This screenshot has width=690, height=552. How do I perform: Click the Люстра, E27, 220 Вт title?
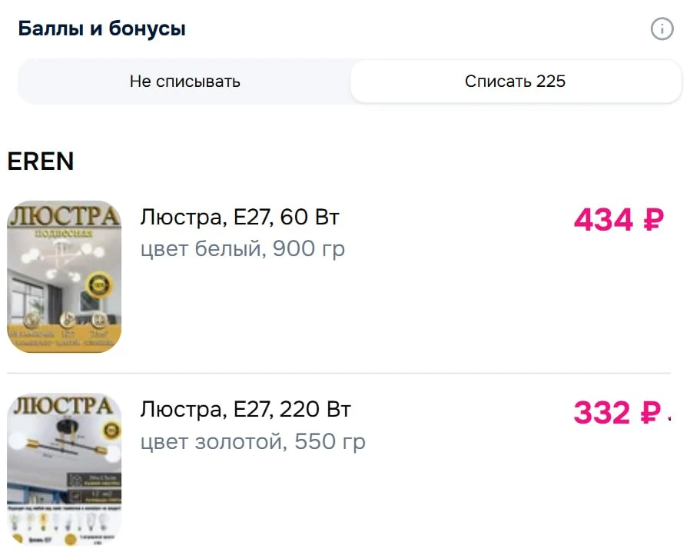point(245,410)
